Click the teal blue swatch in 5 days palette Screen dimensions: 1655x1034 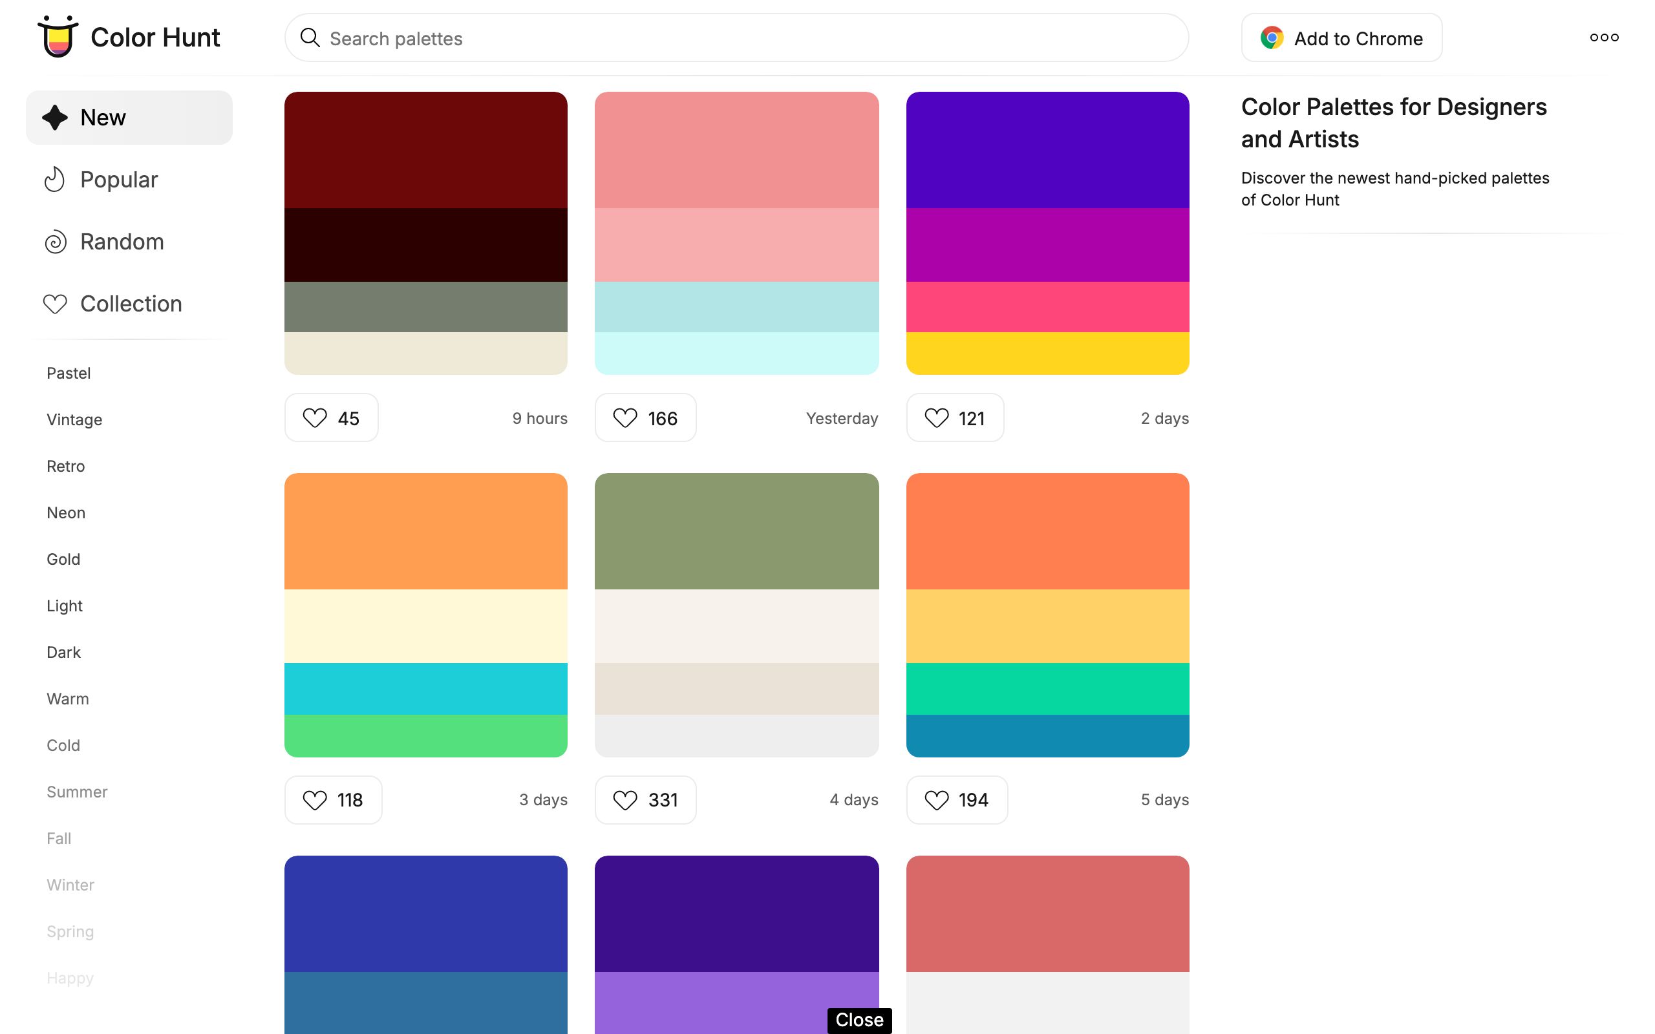1047,736
